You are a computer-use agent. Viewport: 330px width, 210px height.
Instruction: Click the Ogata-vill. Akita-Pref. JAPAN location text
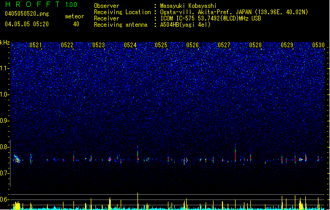click(234, 12)
